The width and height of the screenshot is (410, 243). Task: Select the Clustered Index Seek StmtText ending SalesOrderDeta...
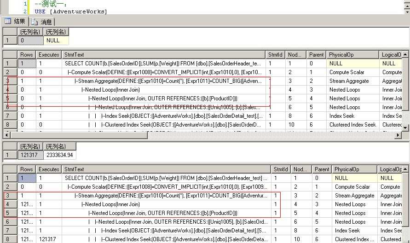pos(166,239)
